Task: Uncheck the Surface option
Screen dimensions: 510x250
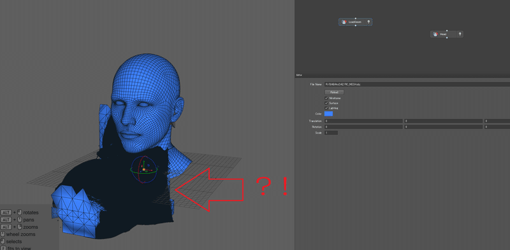Action: pos(326,103)
